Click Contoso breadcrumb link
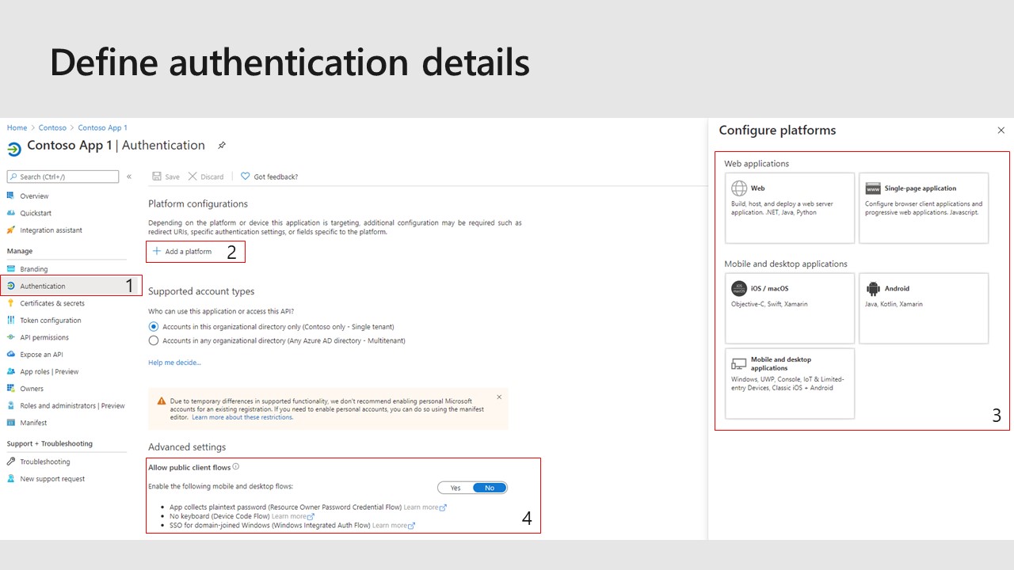 52,127
